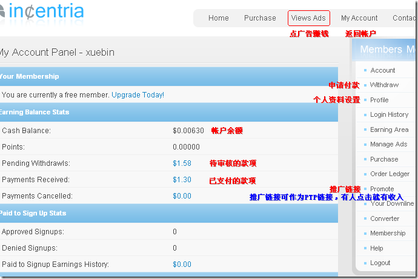The image size is (418, 279).
Task: Open Pending Withdrawls amount $1.58
Action: [x=182, y=163]
